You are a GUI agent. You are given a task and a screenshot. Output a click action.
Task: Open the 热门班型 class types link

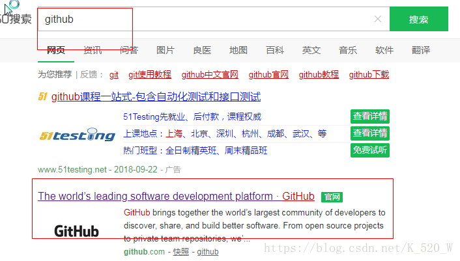[195, 150]
